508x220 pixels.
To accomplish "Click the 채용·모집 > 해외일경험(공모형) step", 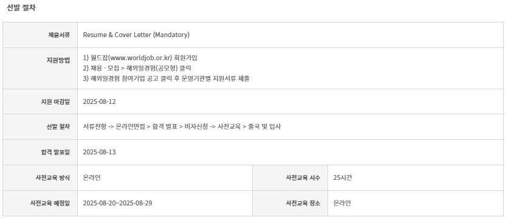I will [x=137, y=68].
